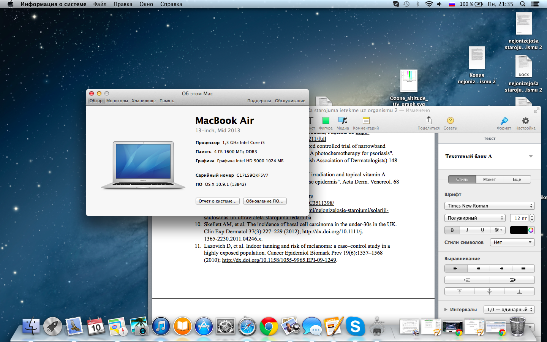Open line spacing dropdown 1,0 — одинарный
Image resolution: width=547 pixels, height=342 pixels.
tap(509, 309)
